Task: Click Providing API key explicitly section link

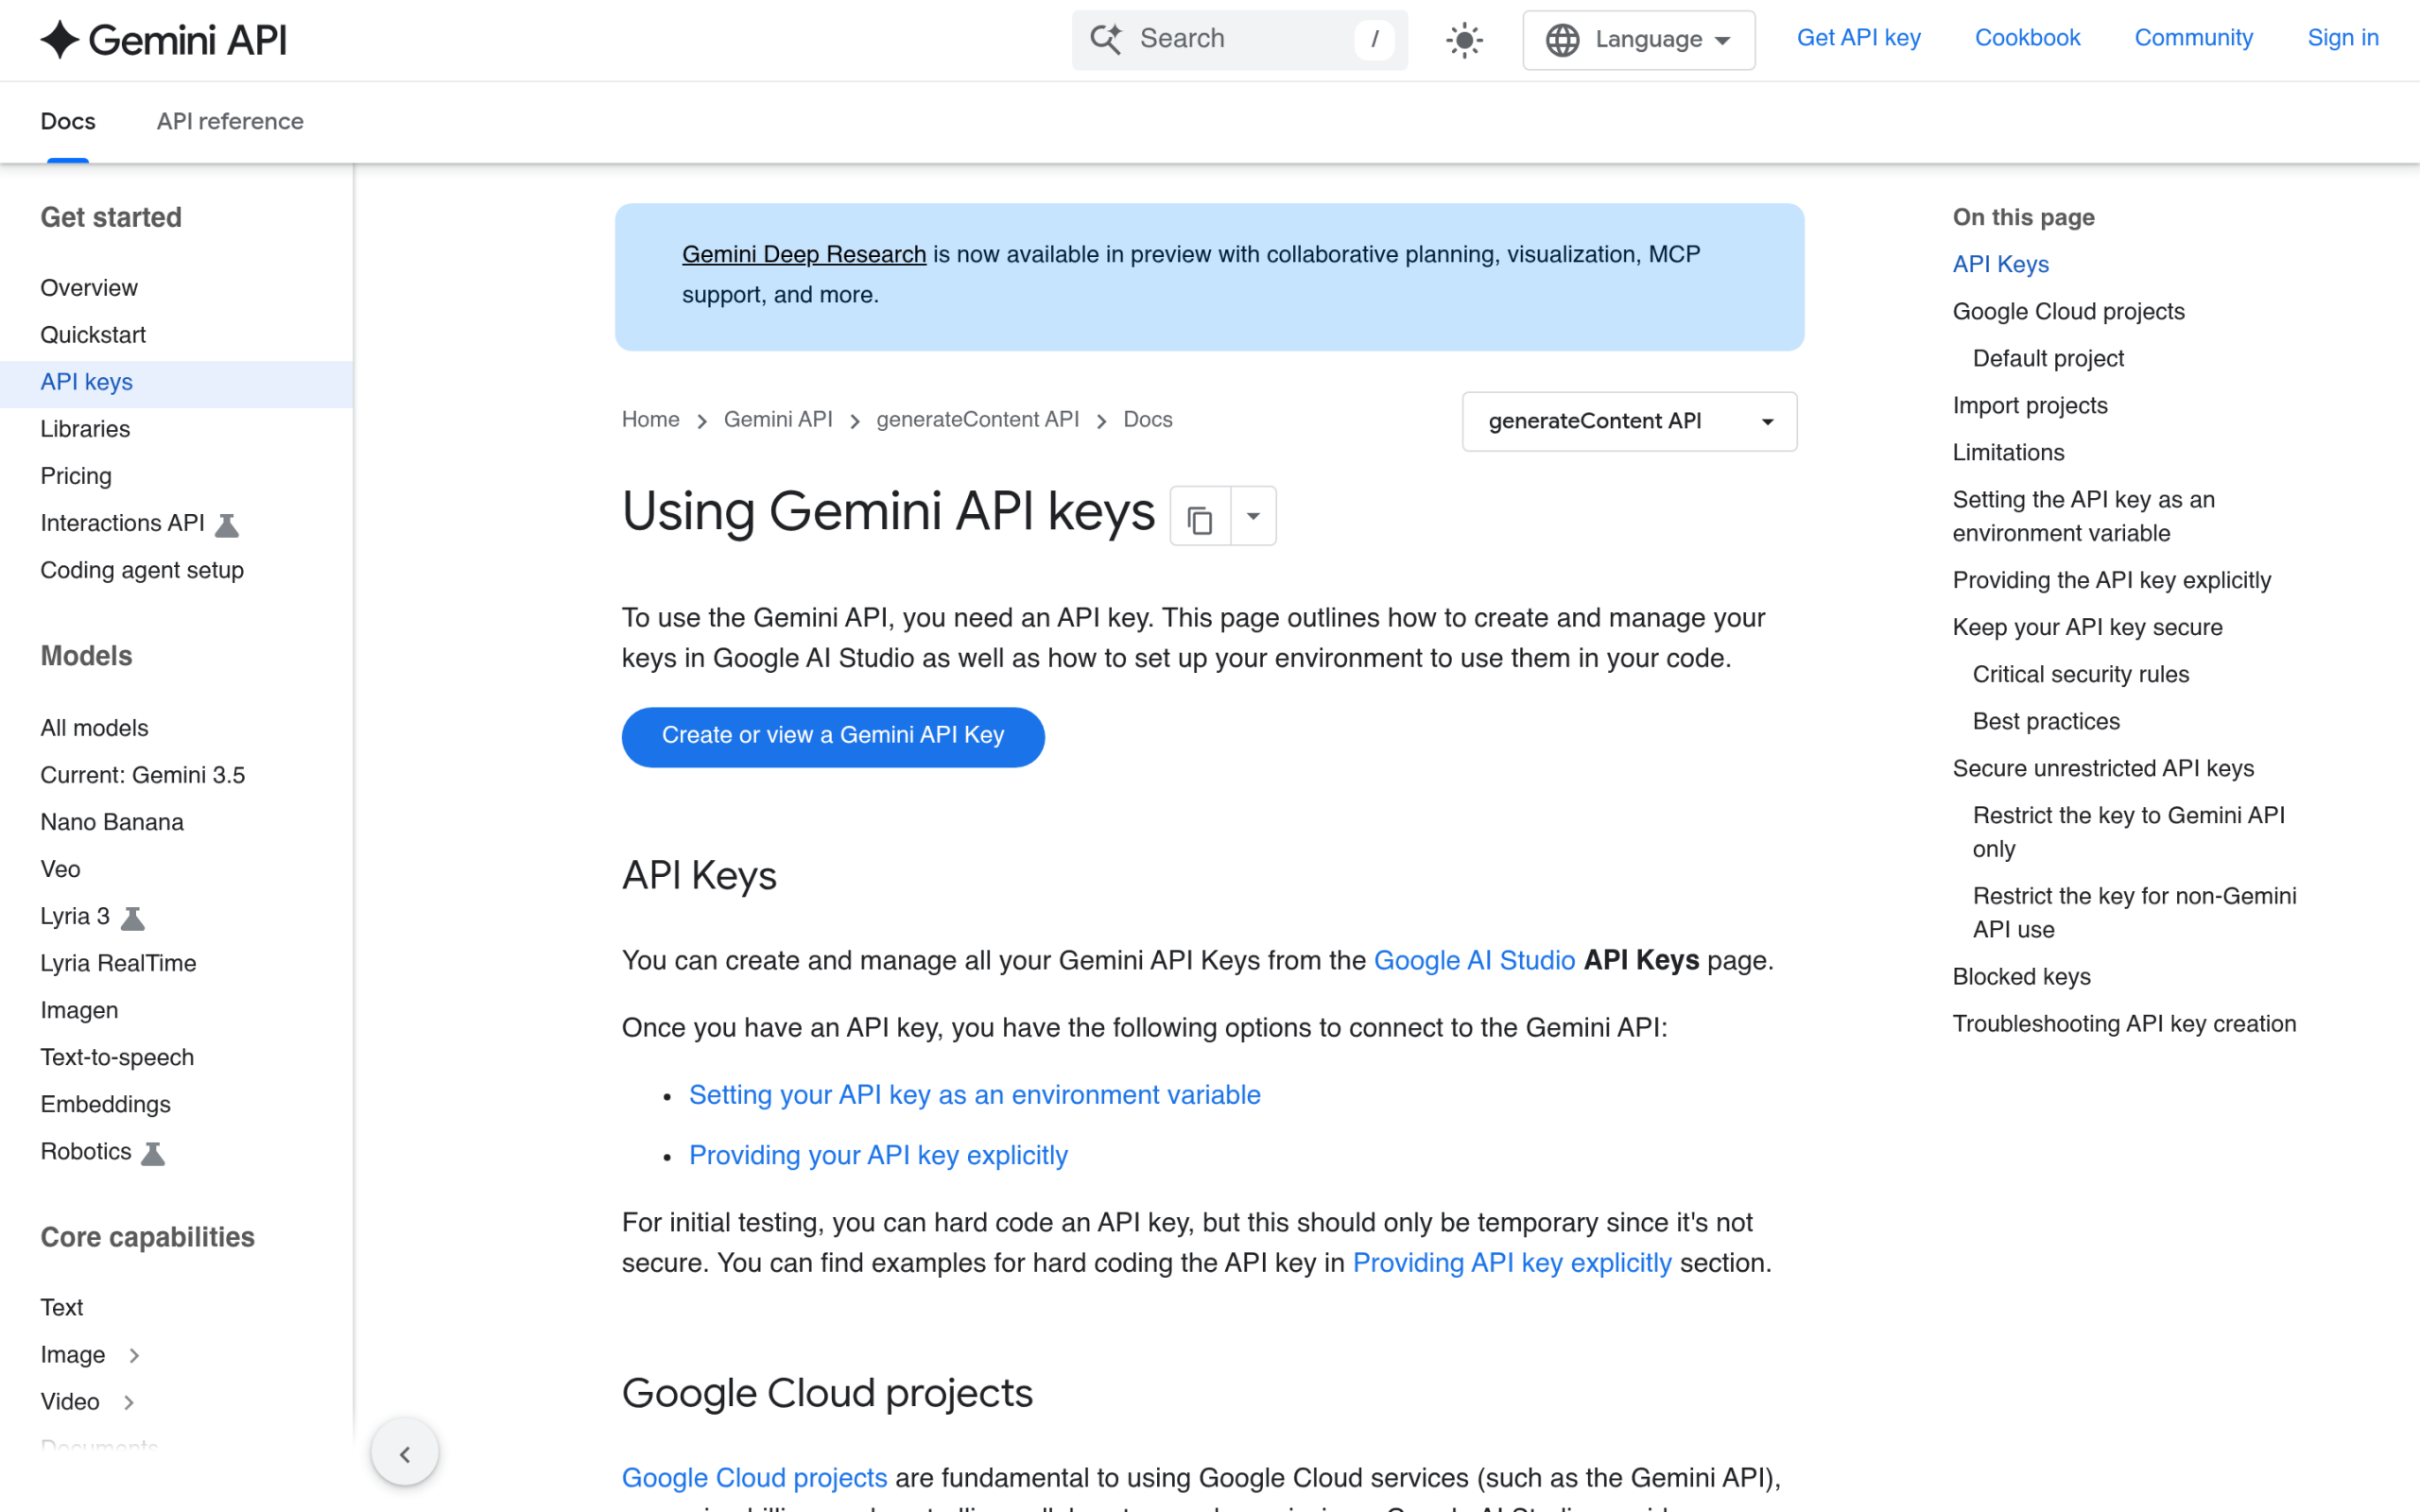Action: click(1511, 1264)
